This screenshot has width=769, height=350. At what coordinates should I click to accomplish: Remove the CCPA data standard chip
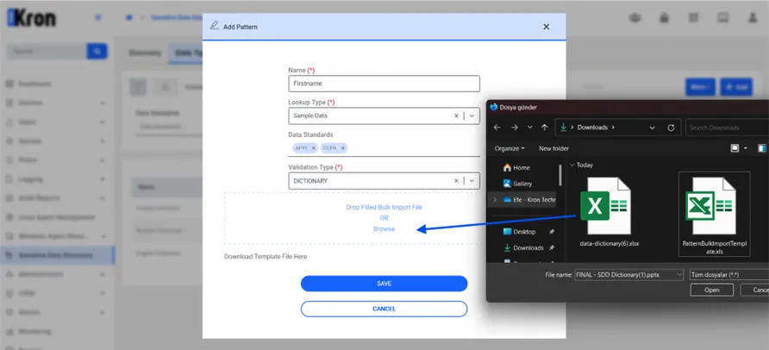point(343,148)
